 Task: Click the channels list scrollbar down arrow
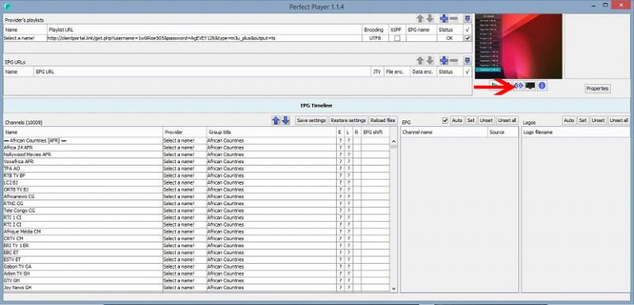tap(394, 289)
